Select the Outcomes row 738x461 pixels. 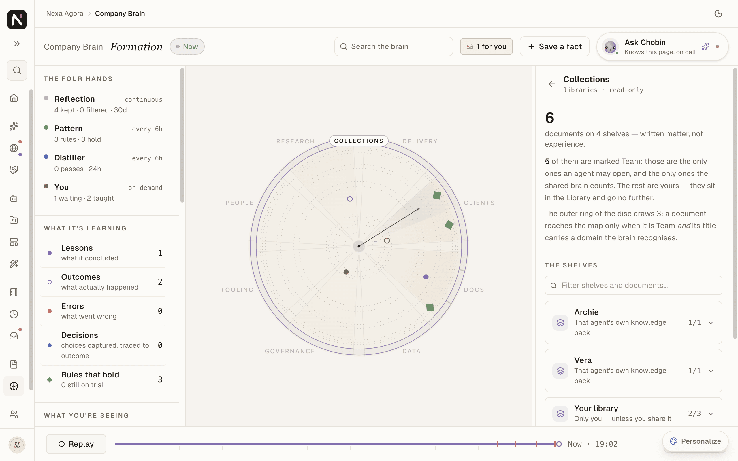coord(103,282)
